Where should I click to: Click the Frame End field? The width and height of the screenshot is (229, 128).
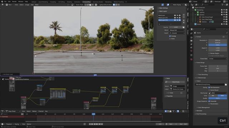click(x=218, y=69)
